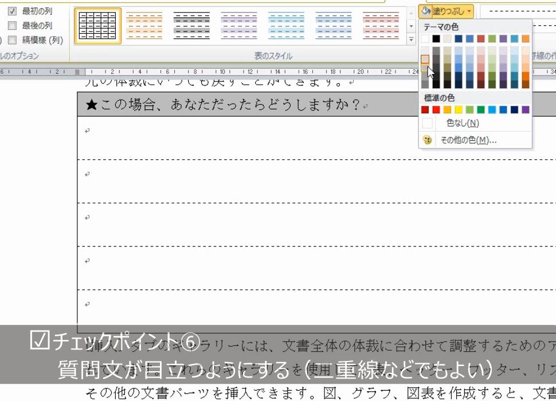Apply the red striped table style
556x401 pixels.
(x=381, y=26)
